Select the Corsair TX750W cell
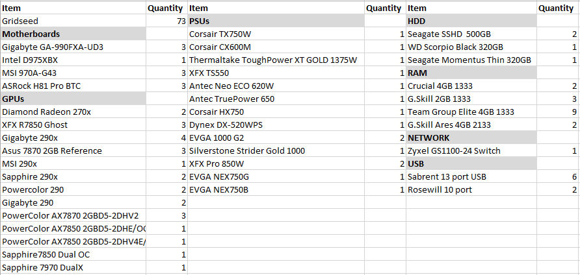This screenshot has width=580, height=275. [276, 34]
